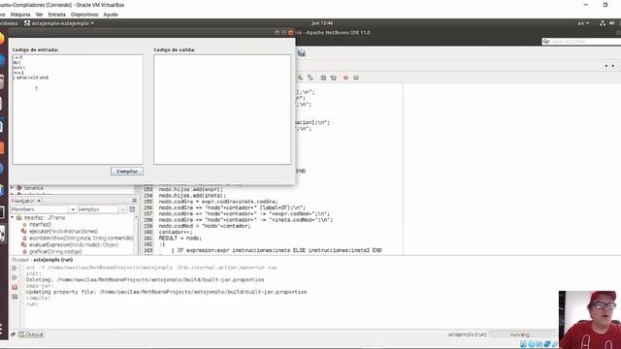Click the fourth icon on the editor toolbar

[334, 78]
